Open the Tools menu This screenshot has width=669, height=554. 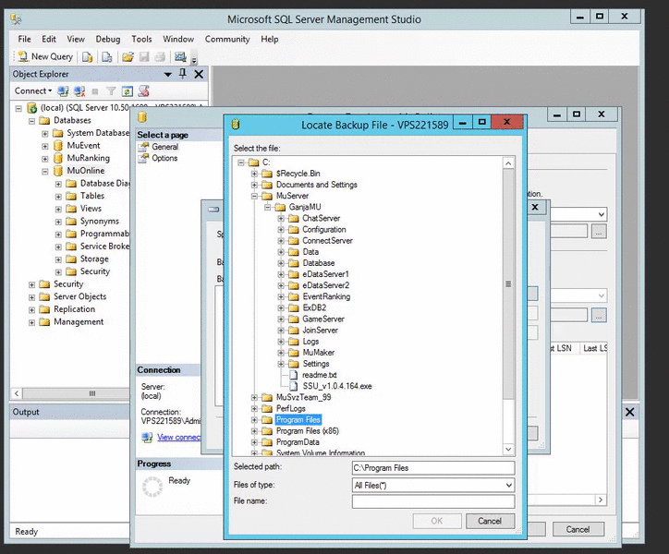[x=141, y=39]
